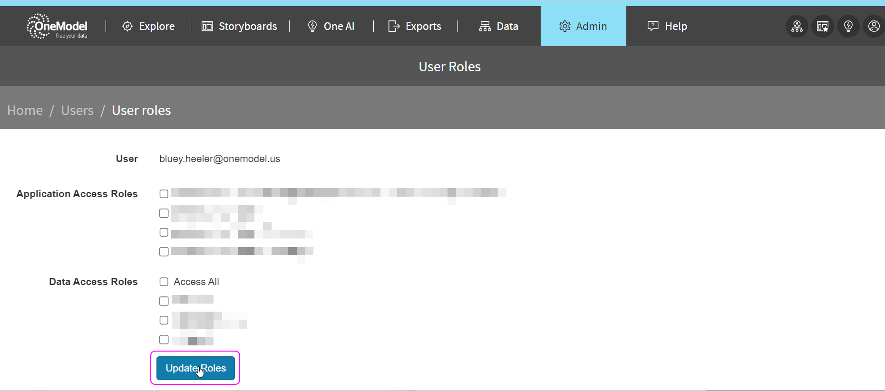The image size is (885, 391).
Task: Click the OneModel logo
Action: 57,26
